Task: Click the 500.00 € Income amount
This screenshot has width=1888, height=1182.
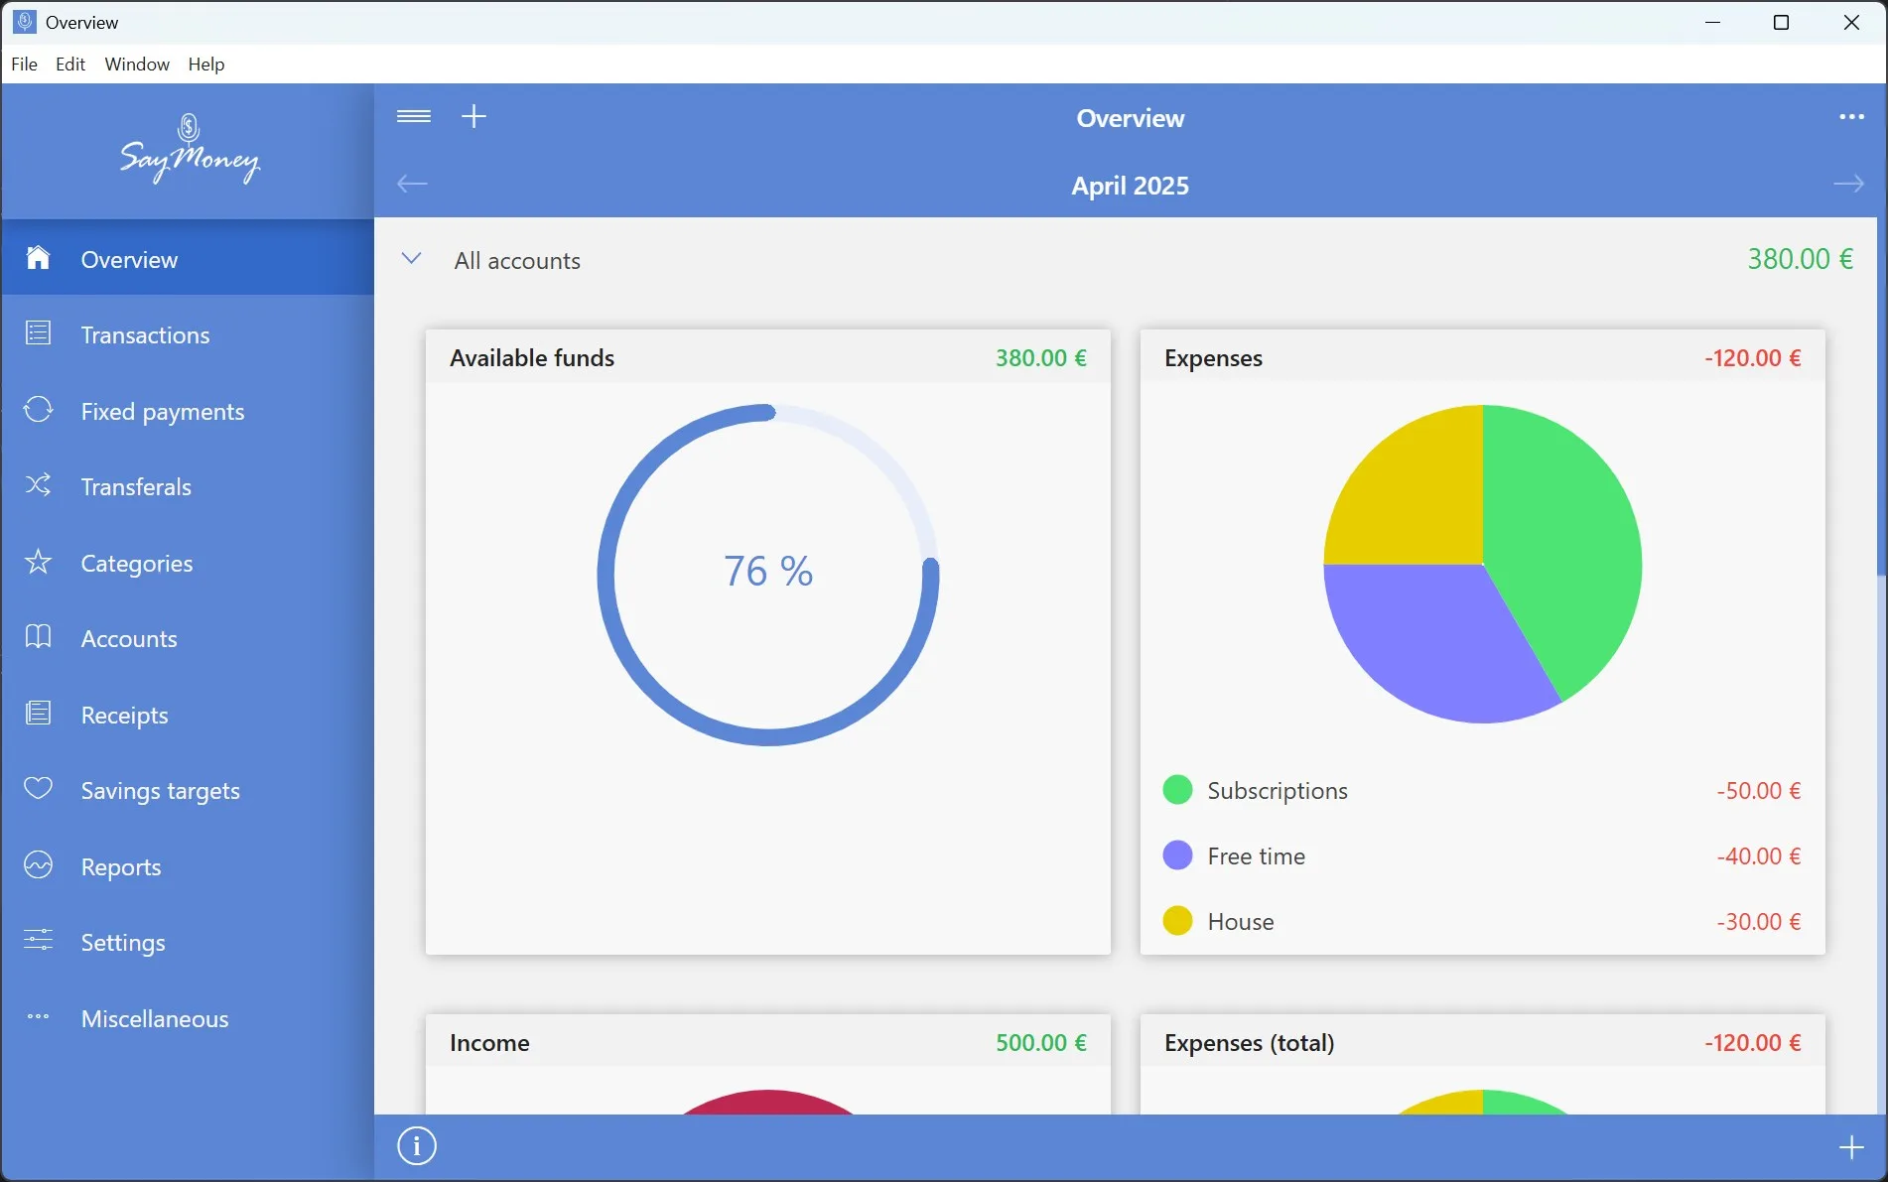Action: pos(1041,1043)
